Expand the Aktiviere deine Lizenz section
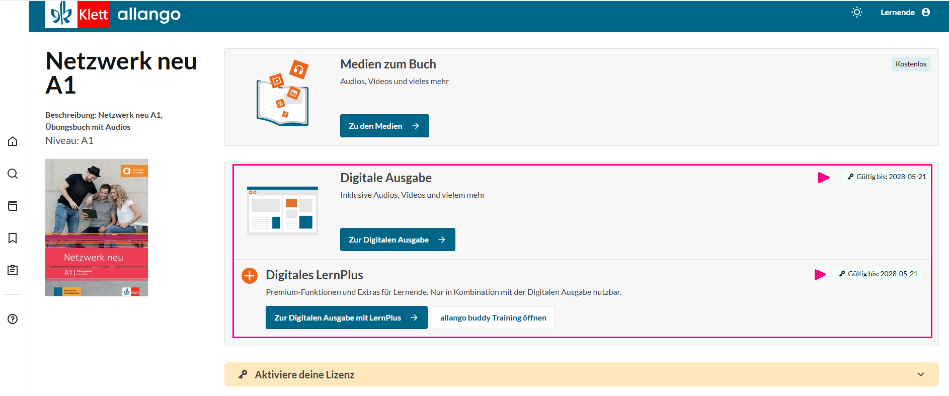949x396 pixels. (x=304, y=375)
